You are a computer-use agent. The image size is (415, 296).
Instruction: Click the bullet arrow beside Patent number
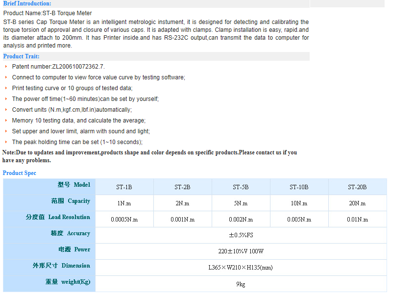click(x=6, y=67)
